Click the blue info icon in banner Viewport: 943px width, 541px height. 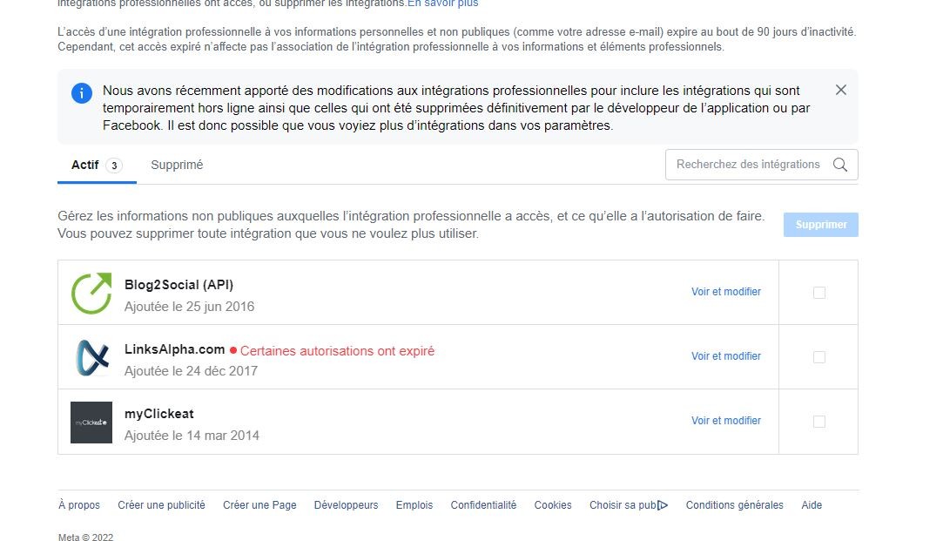click(82, 93)
